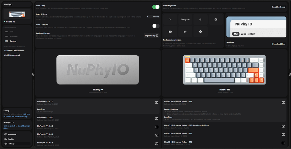
Task: Open the Instagram social link
Action: [185, 19]
